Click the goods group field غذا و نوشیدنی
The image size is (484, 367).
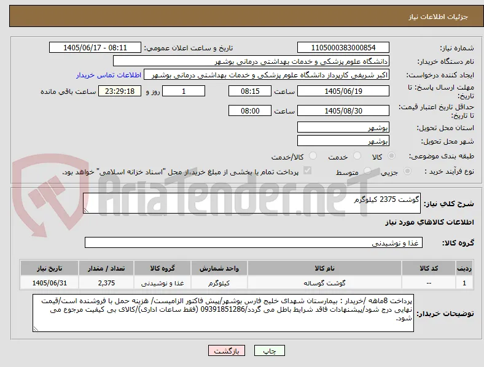point(254,242)
